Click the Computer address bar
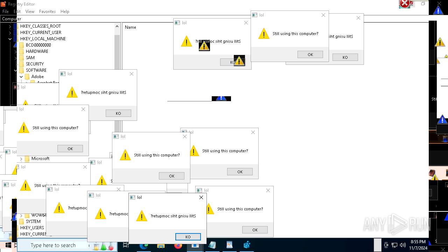The image size is (448, 252). tap(214, 19)
